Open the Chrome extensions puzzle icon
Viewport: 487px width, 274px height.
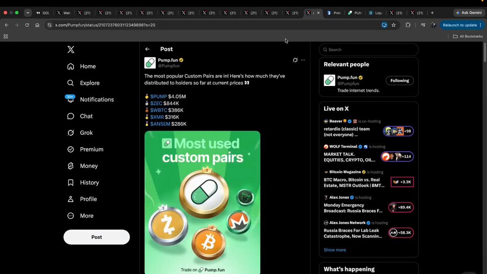[408, 25]
